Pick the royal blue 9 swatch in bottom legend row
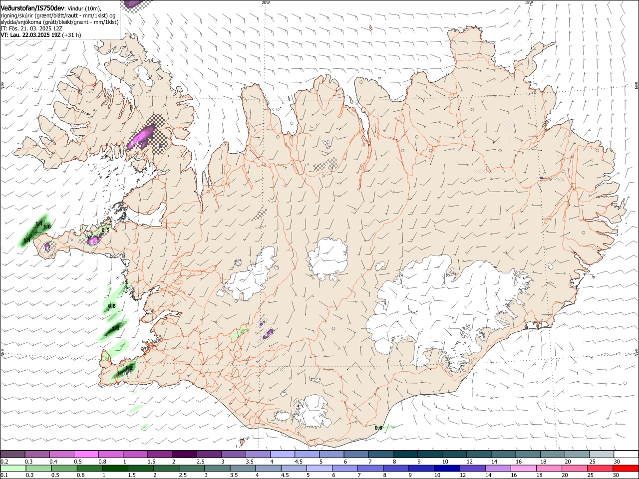This screenshot has width=639, height=479. click(x=421, y=469)
